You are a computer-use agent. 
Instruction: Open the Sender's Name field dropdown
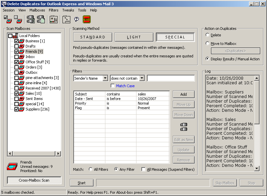[105, 78]
